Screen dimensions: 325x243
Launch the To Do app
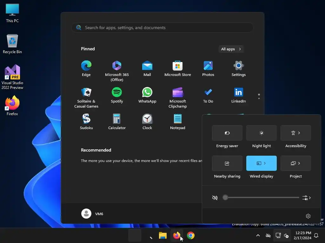pos(208,96)
